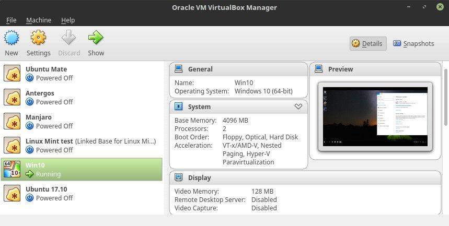The height and width of the screenshot is (226, 449).
Task: Open the System section header link
Action: (x=199, y=106)
